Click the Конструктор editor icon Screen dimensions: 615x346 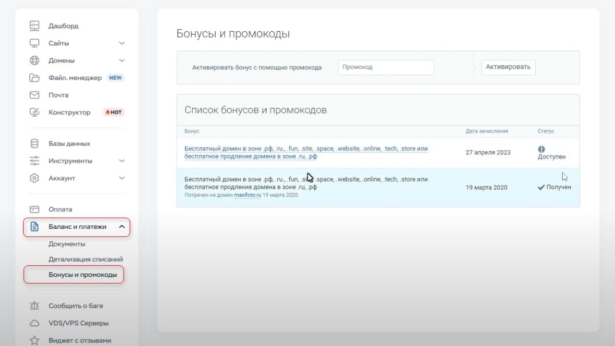point(34,112)
